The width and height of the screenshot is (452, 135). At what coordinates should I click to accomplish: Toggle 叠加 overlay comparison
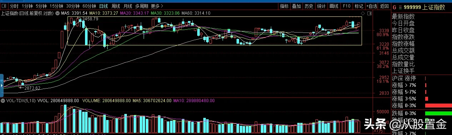297,6
